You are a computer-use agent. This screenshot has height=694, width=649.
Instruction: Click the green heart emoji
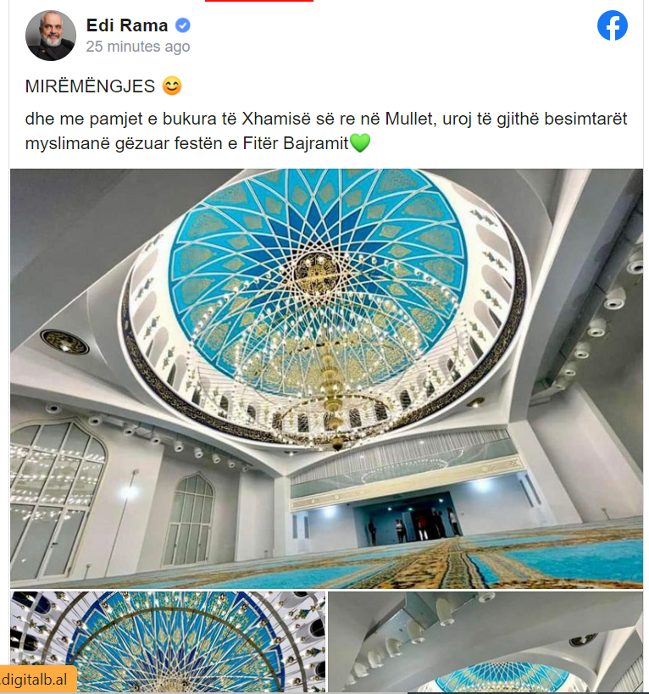coord(360,143)
